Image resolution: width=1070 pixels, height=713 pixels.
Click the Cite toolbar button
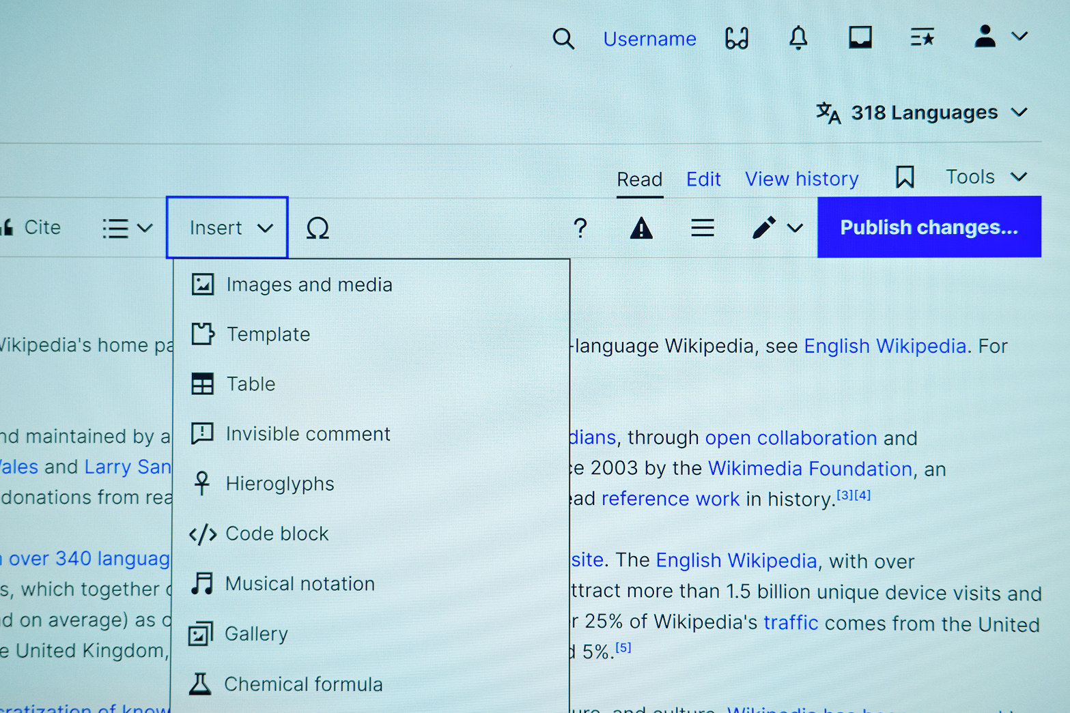(32, 227)
